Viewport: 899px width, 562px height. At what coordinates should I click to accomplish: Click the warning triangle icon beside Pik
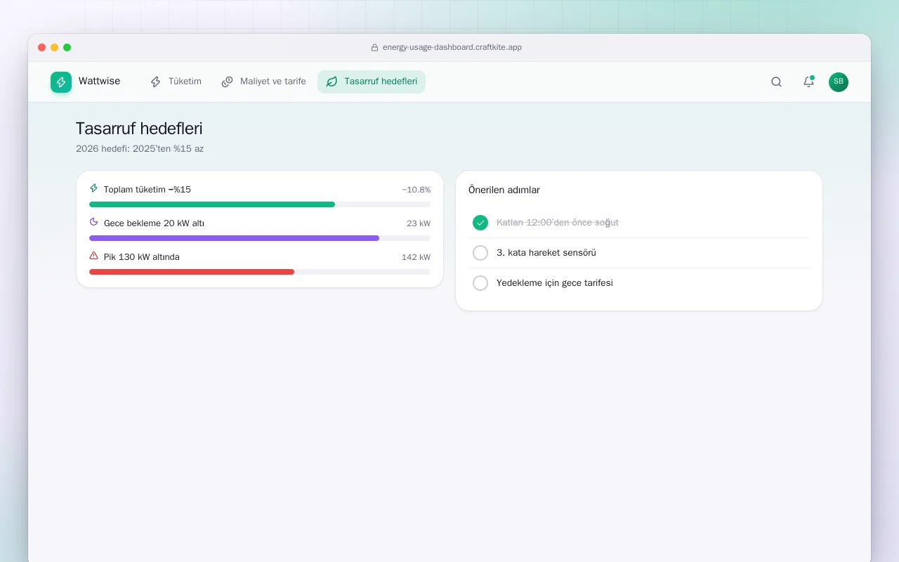[x=94, y=256]
